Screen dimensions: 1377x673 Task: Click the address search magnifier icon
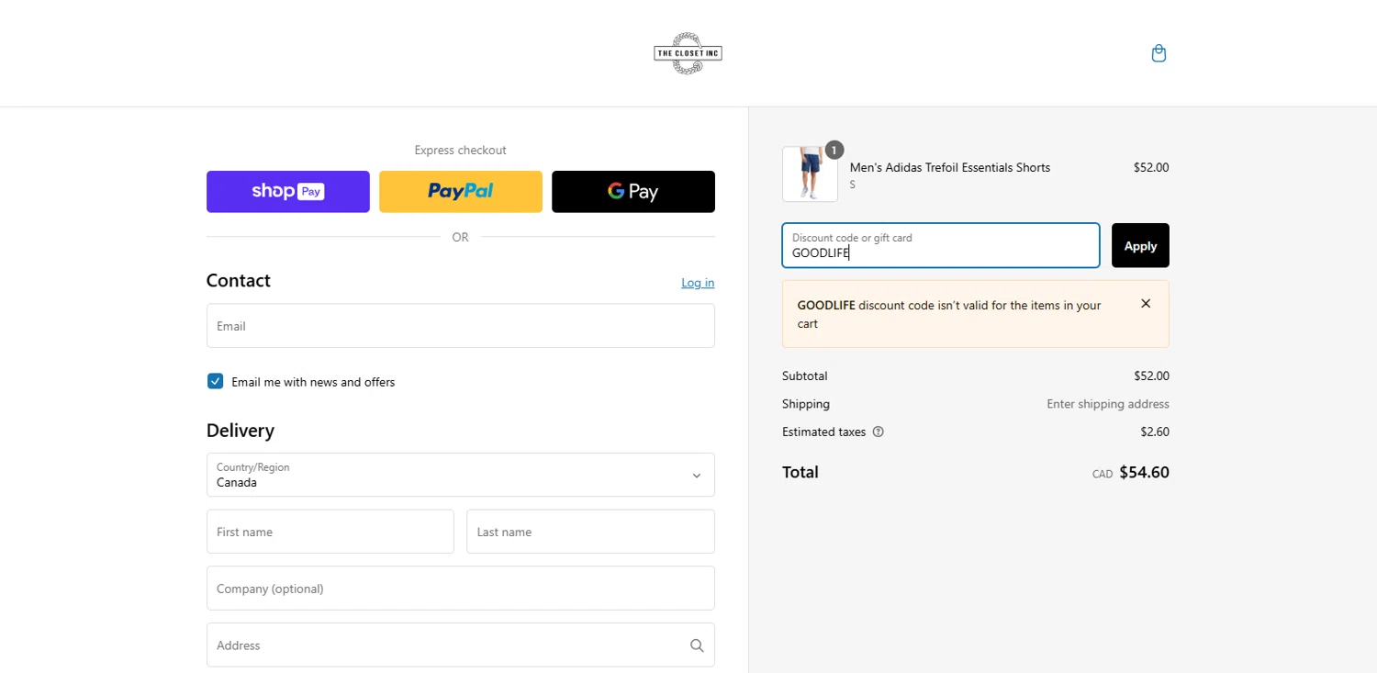[697, 645]
